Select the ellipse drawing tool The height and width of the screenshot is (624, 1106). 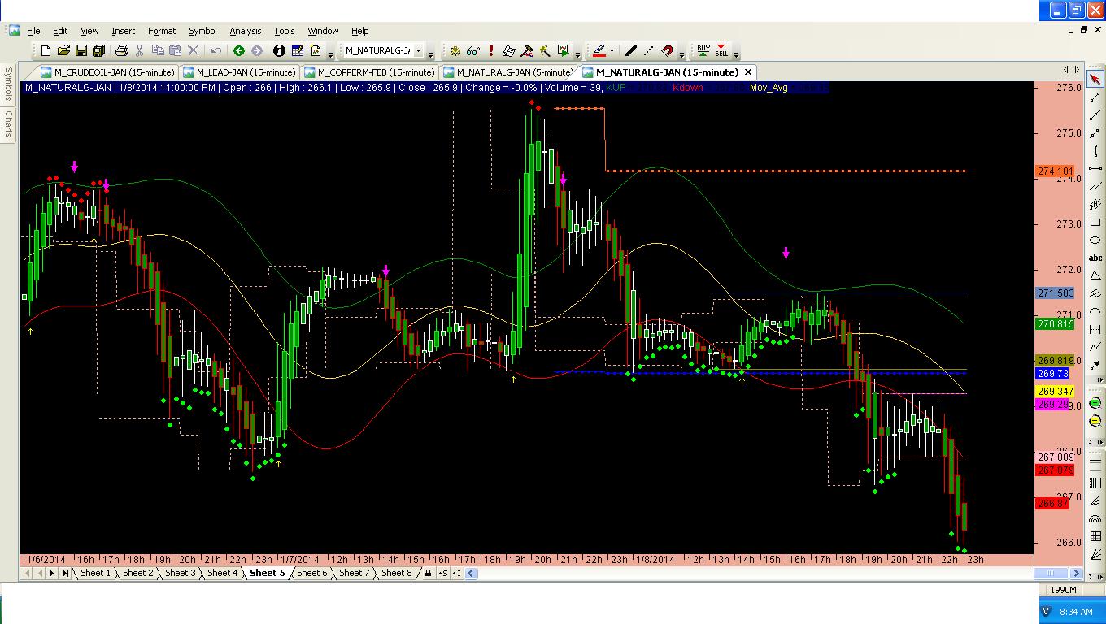(1095, 240)
